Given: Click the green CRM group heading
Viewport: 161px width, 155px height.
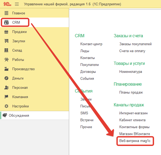Looking at the screenshot, I should pos(80,36).
